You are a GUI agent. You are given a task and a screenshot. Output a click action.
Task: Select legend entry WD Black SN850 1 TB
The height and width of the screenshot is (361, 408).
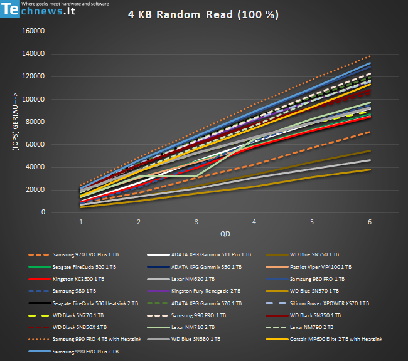click(303, 315)
